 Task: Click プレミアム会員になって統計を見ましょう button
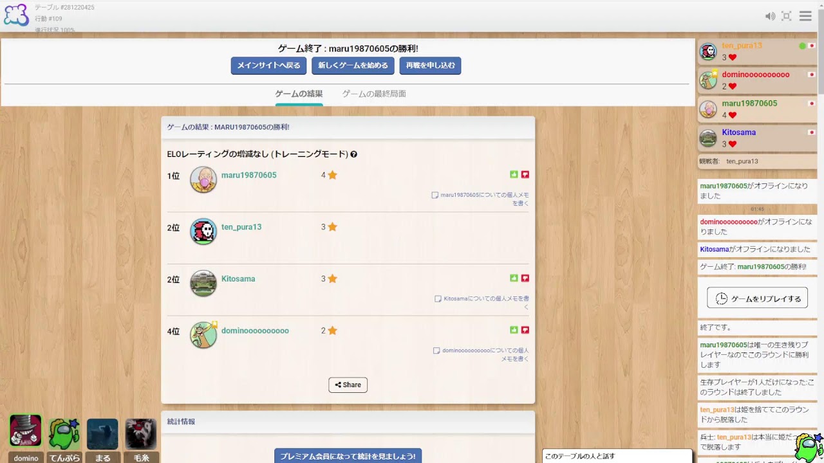[348, 456]
